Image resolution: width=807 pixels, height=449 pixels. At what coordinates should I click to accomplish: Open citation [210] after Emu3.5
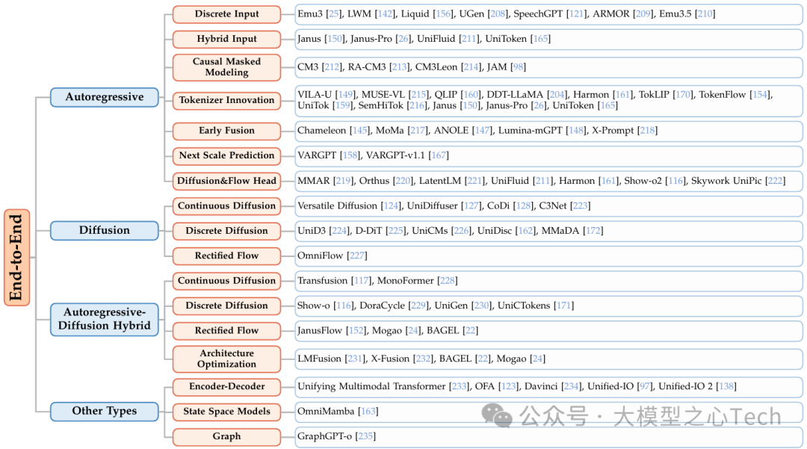(705, 14)
